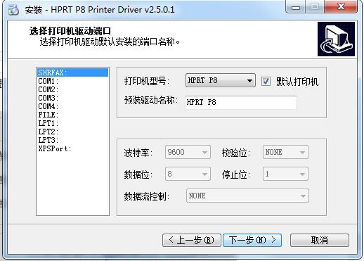Minimize the installer window
The image size is (364, 261).
pyautogui.click(x=296, y=7)
